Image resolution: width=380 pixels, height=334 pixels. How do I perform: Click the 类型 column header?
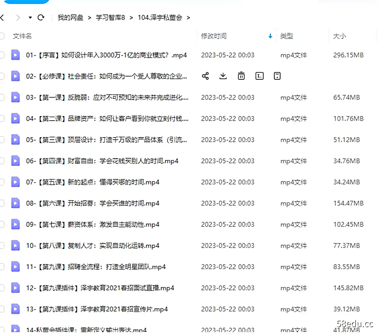click(x=287, y=36)
